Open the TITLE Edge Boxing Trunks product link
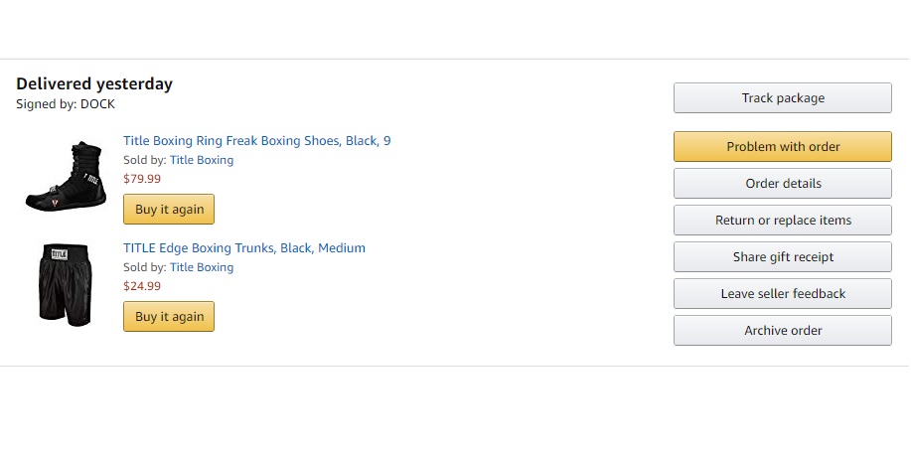This screenshot has width=911, height=457. (244, 248)
